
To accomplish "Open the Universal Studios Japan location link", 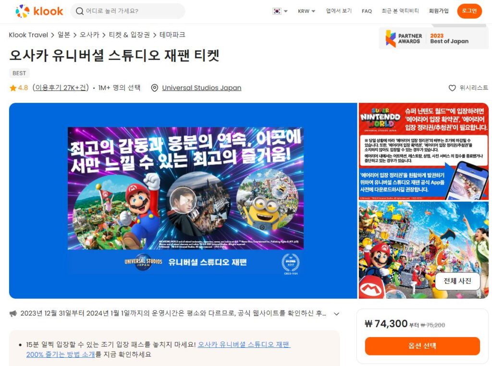I will pyautogui.click(x=201, y=88).
